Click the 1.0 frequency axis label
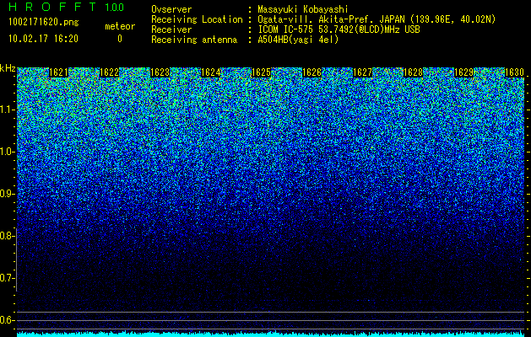The image size is (531, 337). 6,152
